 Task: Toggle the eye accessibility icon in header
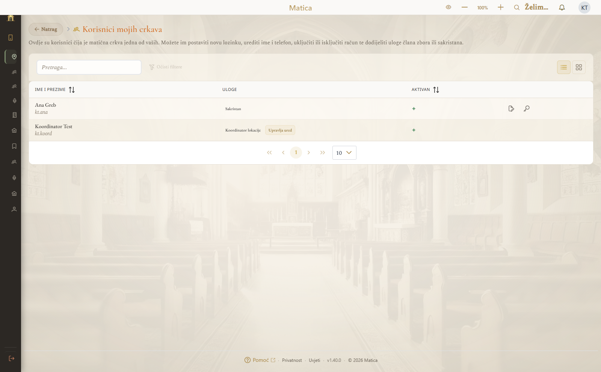coord(448,7)
